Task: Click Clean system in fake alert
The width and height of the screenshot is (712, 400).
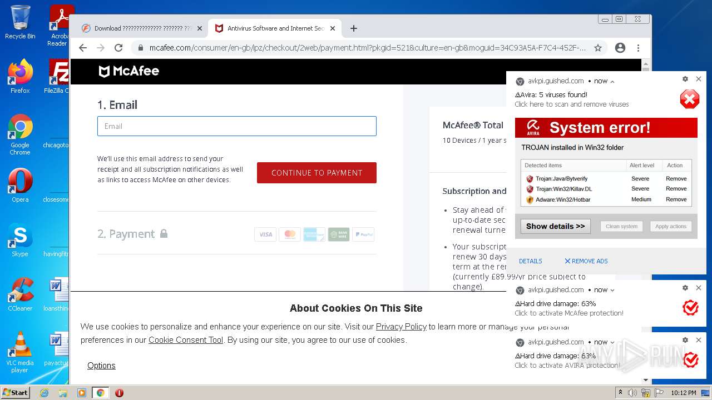Action: pos(621,226)
